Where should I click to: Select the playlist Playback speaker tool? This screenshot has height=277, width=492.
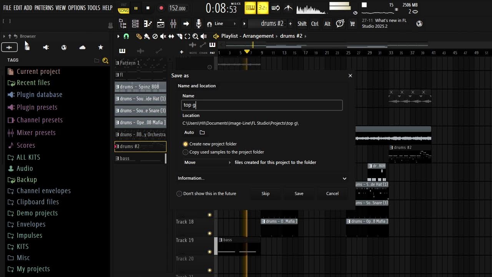[204, 36]
